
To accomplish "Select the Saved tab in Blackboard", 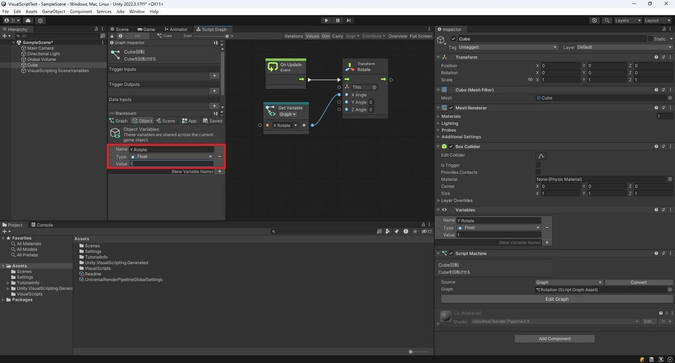I will [x=213, y=120].
